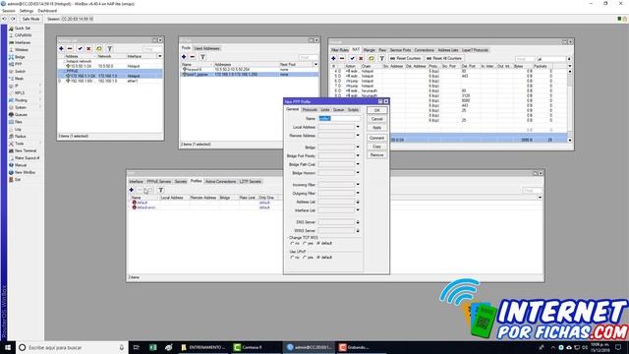
Task: Click the Name field in PPP Profile
Action: [339, 118]
